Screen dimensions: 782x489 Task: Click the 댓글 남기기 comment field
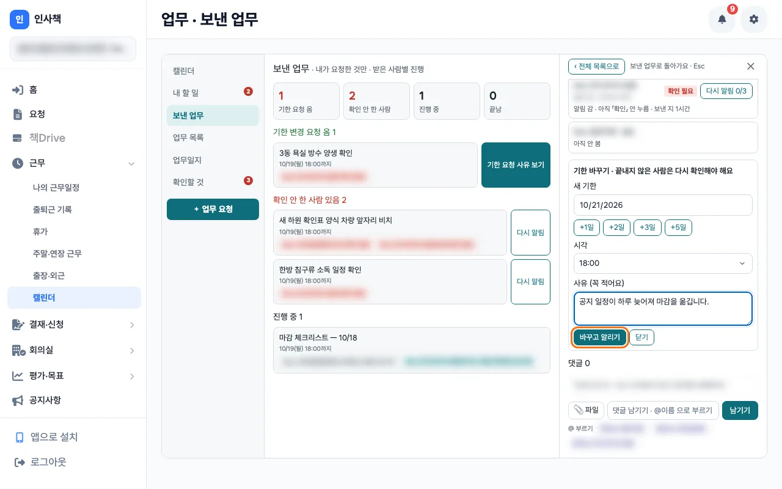tap(663, 411)
